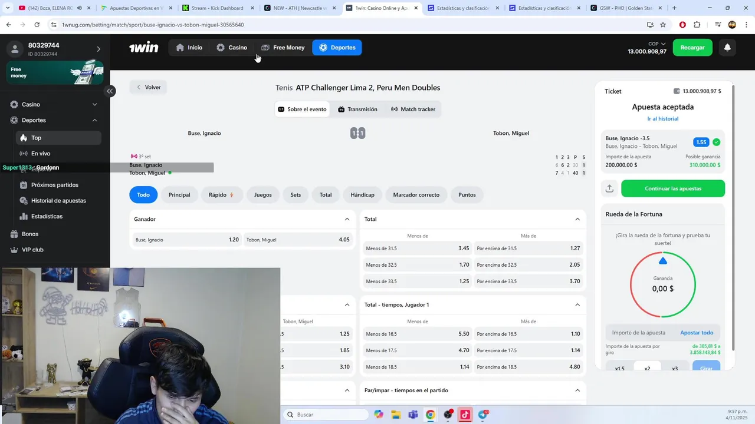This screenshot has height=424, width=755.
Task: Share the accepted ticket via upload icon
Action: click(x=609, y=188)
